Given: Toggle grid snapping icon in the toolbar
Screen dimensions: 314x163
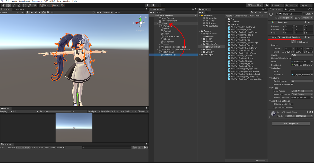Looking at the screenshot, I should click(63, 5).
